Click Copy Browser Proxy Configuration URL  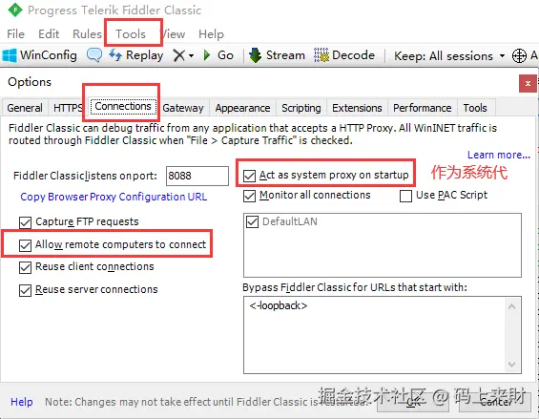114,197
